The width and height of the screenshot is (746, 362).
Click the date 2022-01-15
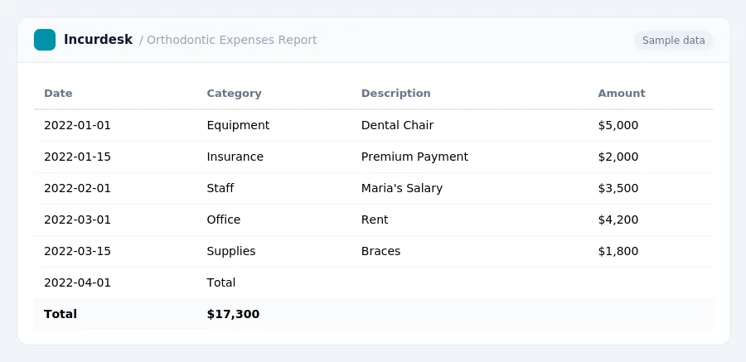(77, 157)
